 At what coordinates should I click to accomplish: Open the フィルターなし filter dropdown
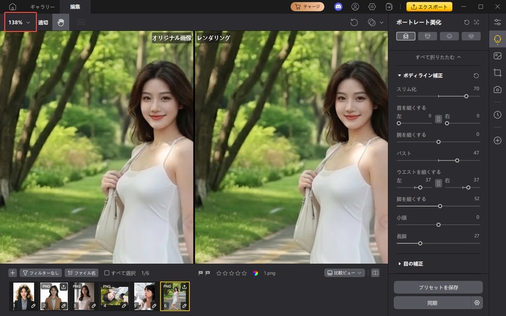point(41,273)
